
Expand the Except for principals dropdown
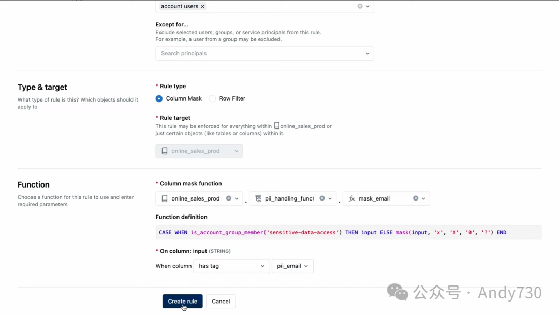367,53
